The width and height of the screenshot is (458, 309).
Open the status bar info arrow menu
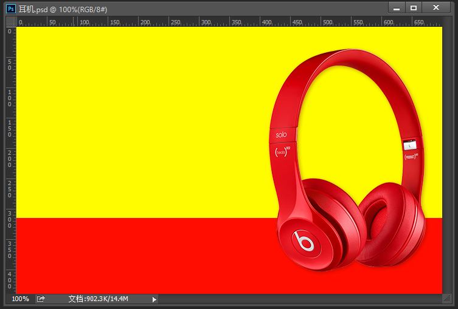(x=154, y=299)
